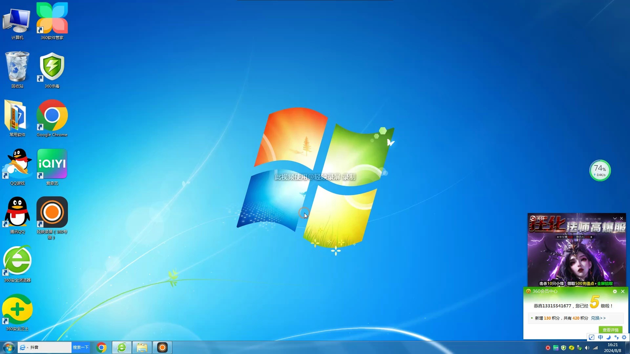Open 360软件管家 application
The width and height of the screenshot is (630, 354).
point(52,22)
